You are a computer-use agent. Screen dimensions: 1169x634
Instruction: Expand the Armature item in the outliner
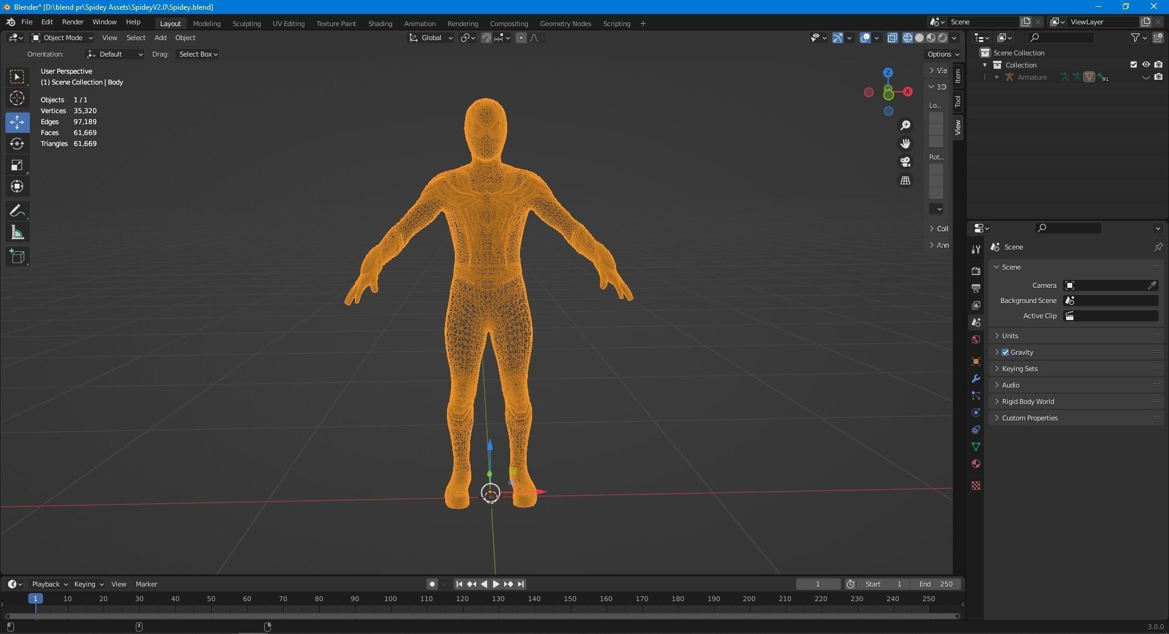[997, 77]
